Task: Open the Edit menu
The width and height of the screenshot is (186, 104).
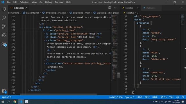Action: (x=15, y=2)
